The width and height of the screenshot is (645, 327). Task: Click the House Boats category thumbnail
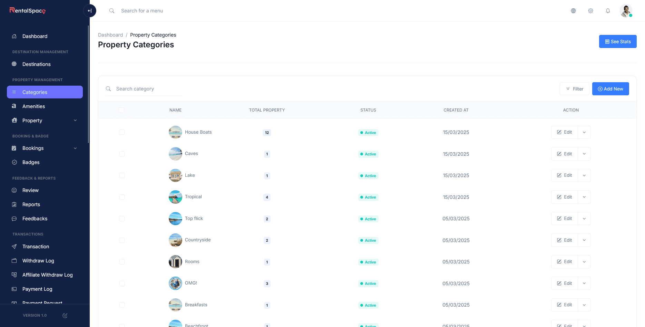tap(175, 132)
